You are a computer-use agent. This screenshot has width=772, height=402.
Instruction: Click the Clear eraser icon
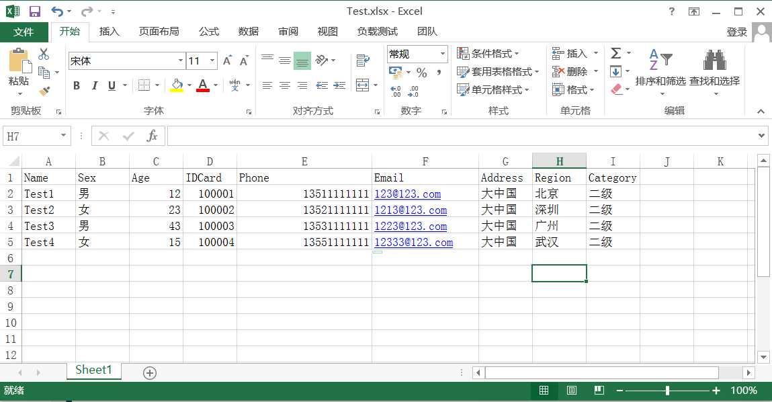(x=616, y=89)
